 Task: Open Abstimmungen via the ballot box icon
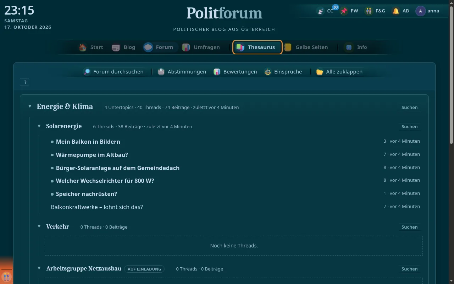pos(161,72)
